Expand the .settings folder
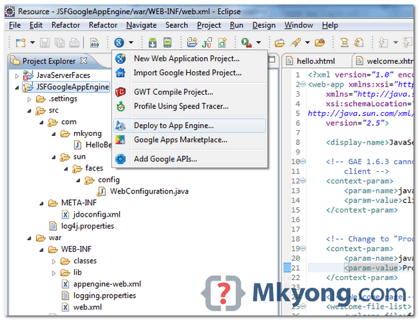 tap(29, 99)
